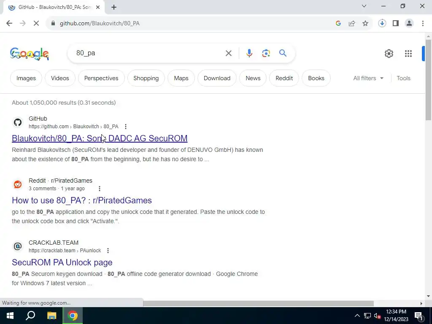Expand the All filters dropdown
The height and width of the screenshot is (324, 432).
point(368,78)
